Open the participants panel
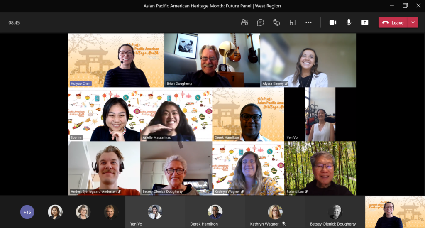This screenshot has width=425, height=228. point(244,22)
